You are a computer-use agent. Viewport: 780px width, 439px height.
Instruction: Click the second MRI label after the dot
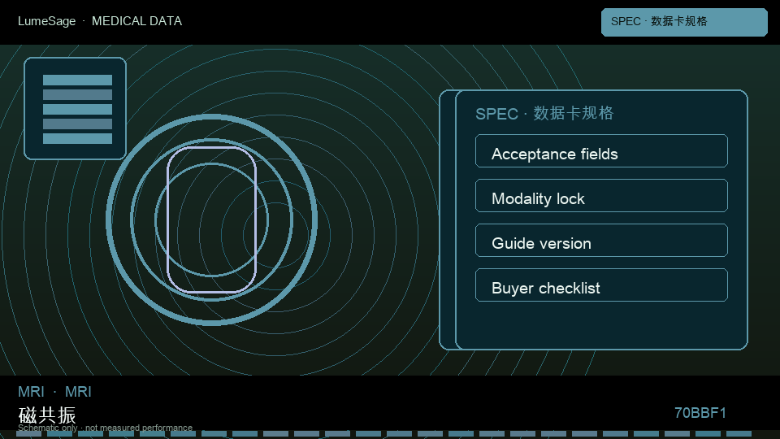point(78,392)
